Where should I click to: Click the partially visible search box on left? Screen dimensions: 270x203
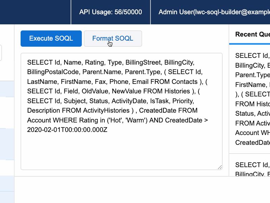click(x=1, y=52)
